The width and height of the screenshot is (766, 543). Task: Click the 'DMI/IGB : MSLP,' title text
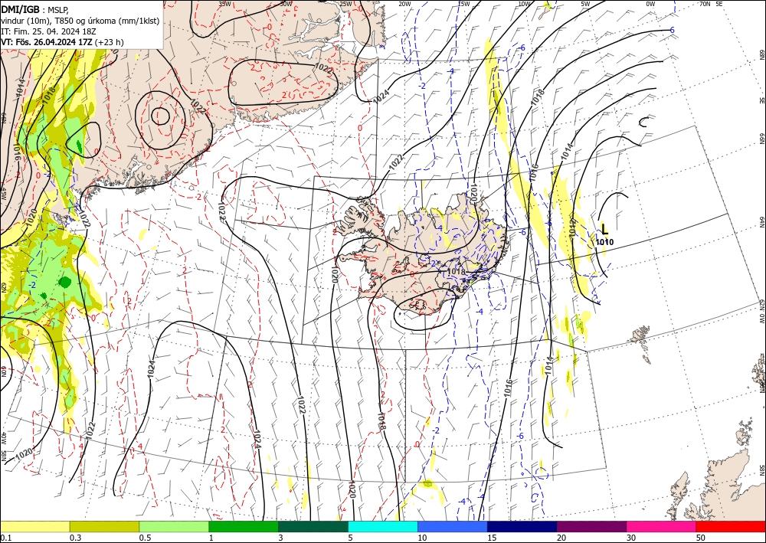click(35, 9)
